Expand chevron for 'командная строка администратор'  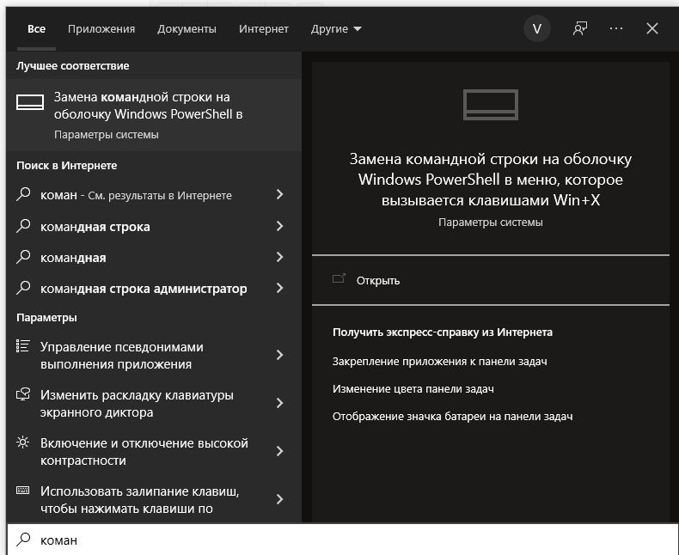pos(279,289)
